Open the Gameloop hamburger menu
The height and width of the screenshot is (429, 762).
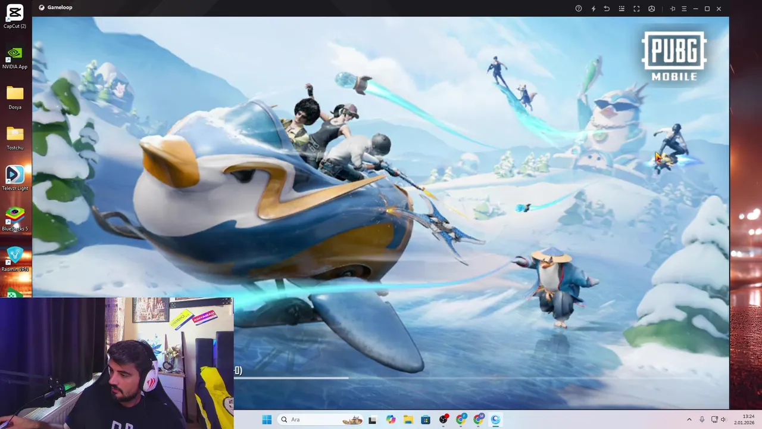pyautogui.click(x=684, y=8)
